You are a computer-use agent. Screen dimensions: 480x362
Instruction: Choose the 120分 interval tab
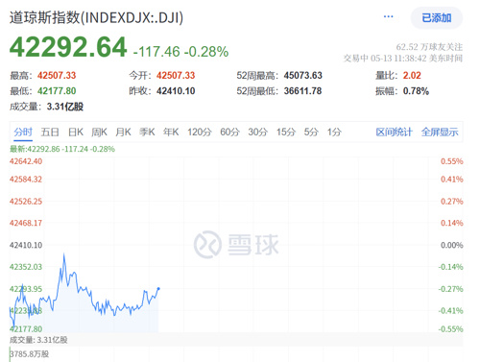click(200, 132)
